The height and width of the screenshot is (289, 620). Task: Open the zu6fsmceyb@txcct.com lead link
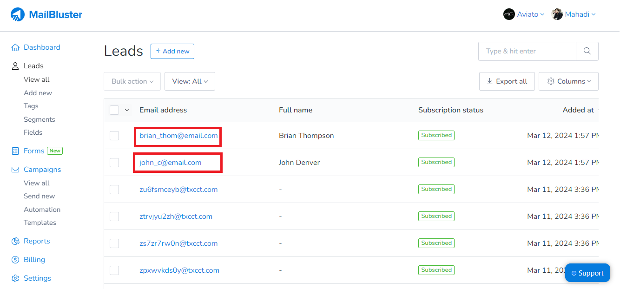tap(178, 190)
